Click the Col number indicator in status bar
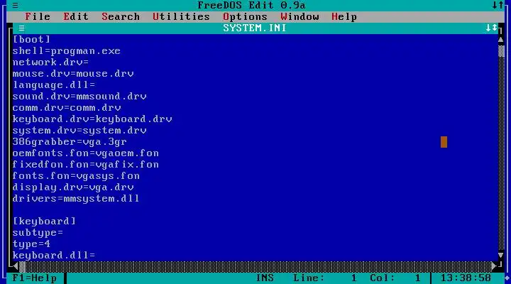511x284 pixels. (x=395, y=278)
